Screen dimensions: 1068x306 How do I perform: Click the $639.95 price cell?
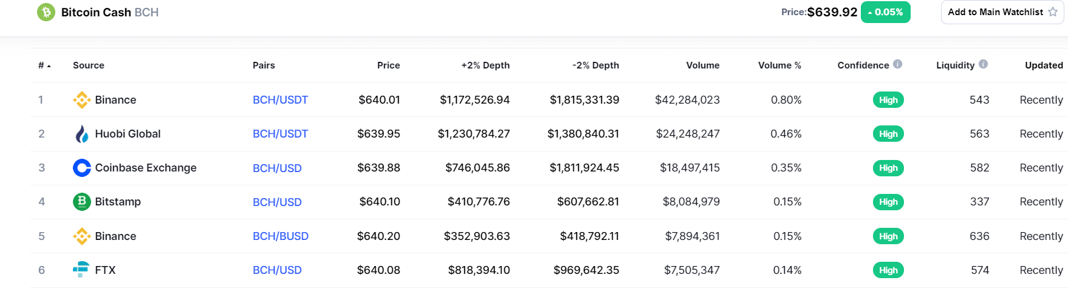378,134
